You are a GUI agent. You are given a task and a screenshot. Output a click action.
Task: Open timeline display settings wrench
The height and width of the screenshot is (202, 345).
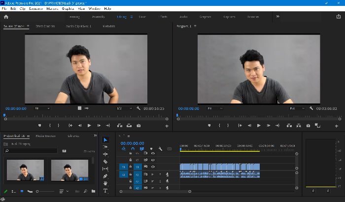pos(160,149)
